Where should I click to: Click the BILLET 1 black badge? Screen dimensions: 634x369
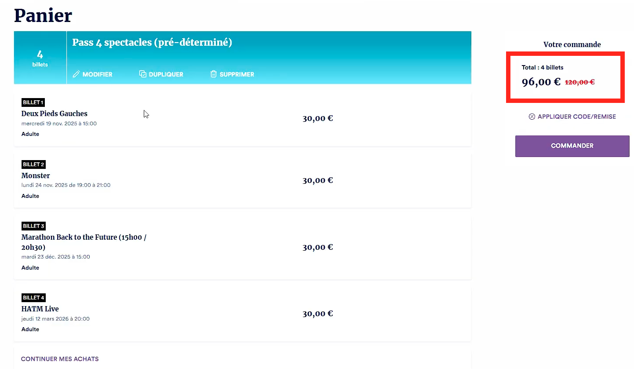tap(33, 102)
